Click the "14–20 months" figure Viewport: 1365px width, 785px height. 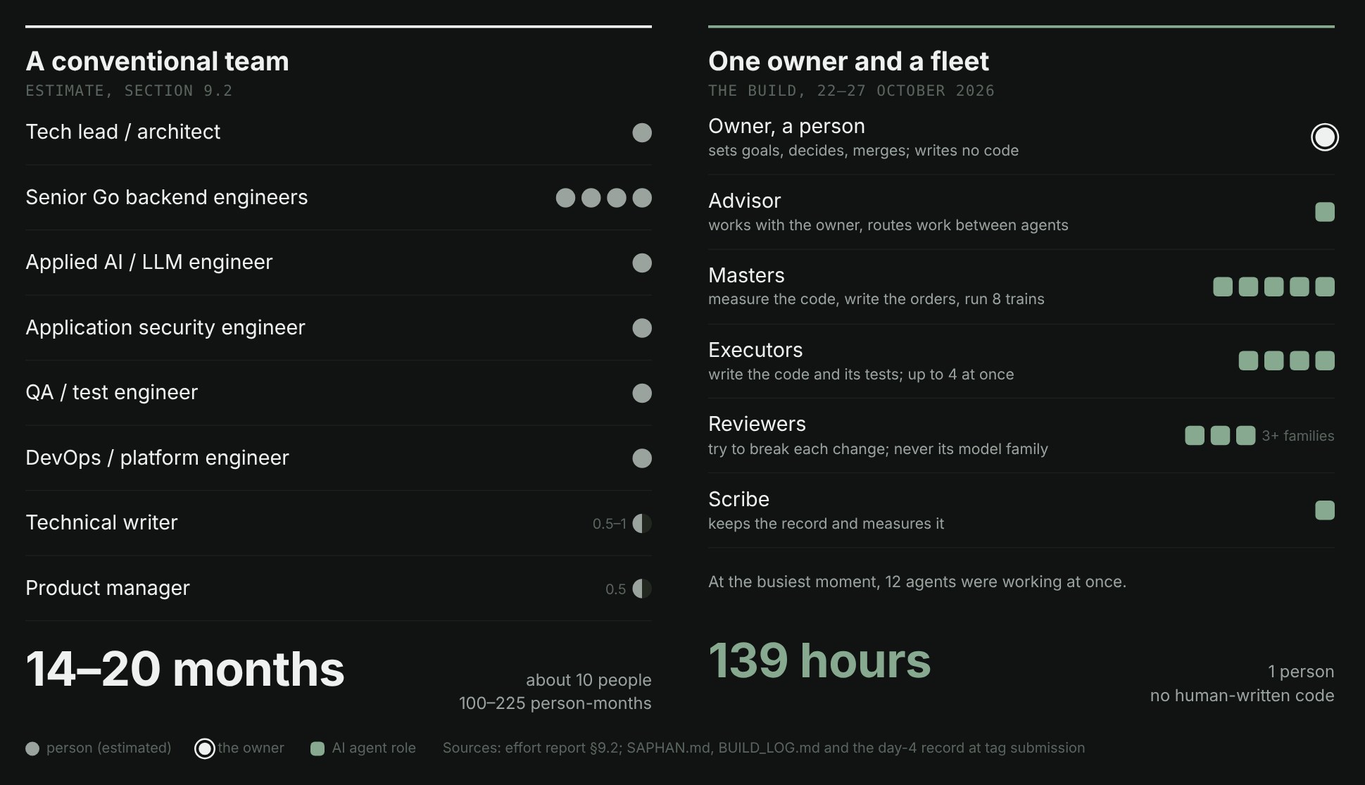coord(185,669)
